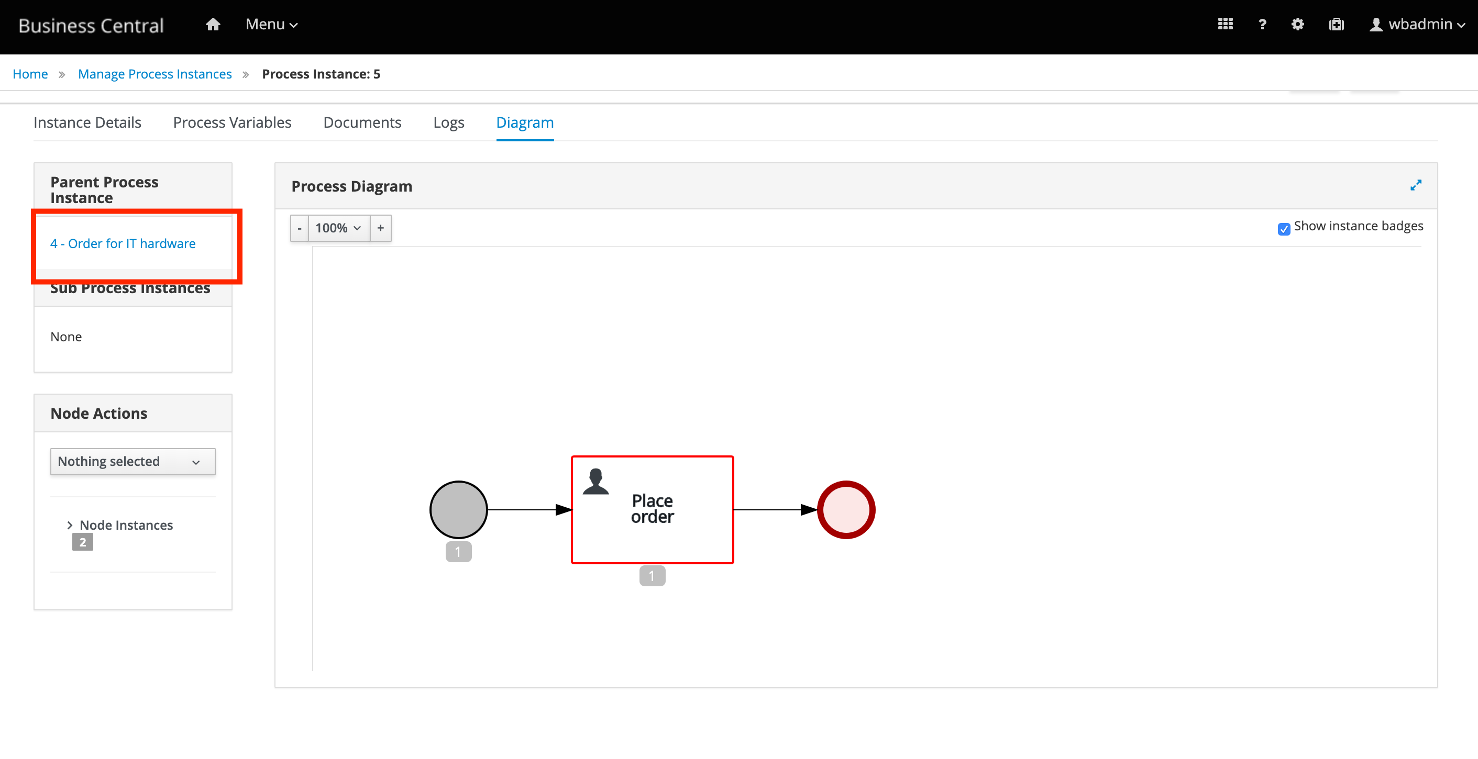The image size is (1478, 759).
Task: Switch to Documents tab
Action: (x=362, y=122)
